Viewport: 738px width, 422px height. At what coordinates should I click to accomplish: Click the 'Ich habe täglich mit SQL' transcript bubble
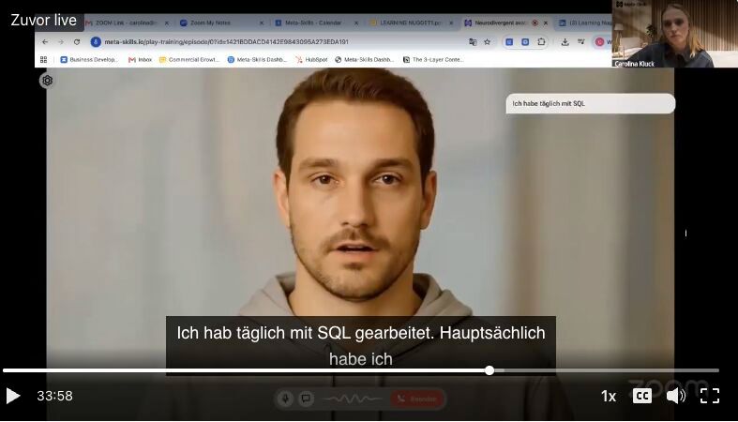590,103
